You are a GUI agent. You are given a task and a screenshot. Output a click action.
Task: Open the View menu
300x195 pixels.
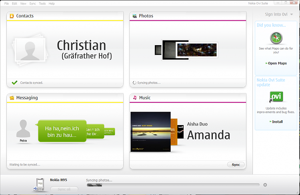pyautogui.click(x=23, y=4)
